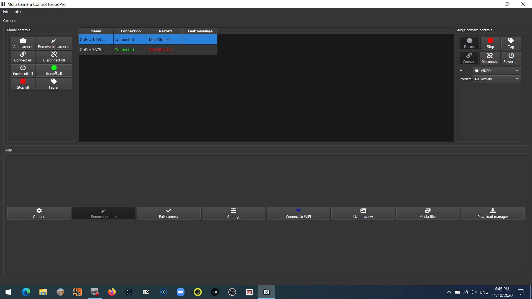Open the Download manager
The height and width of the screenshot is (299, 532).
[x=493, y=213]
